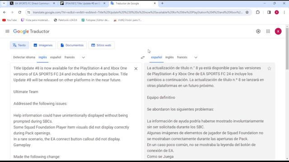
Task: Open browser extensions puzzle icon
Action: click(x=258, y=12)
